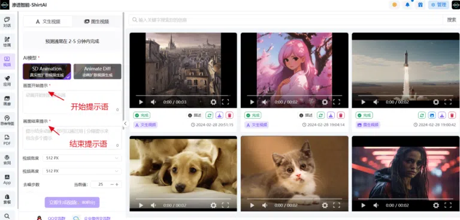The image size is (460, 220).
Task: Play the rocket launch video
Action: [363, 102]
